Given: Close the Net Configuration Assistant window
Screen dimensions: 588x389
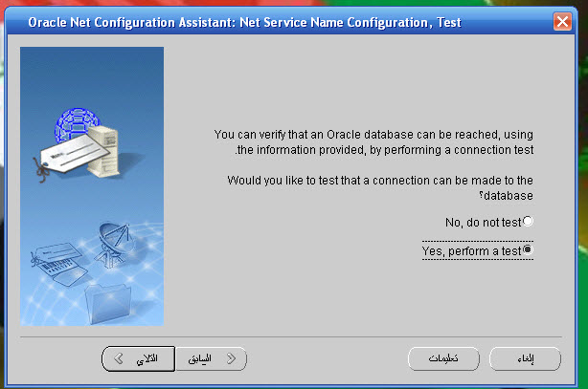Looking at the screenshot, I should (x=562, y=21).
